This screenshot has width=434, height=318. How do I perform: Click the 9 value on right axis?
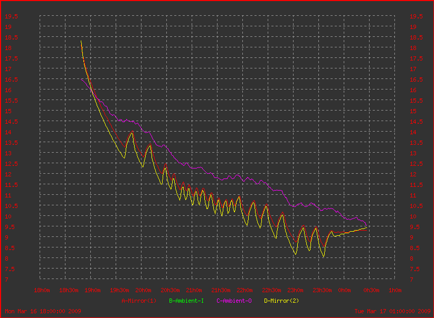tap(412, 237)
